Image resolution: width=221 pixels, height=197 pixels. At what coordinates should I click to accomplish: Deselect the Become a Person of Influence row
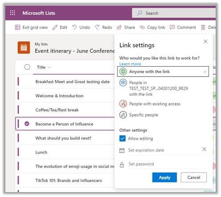pyautogui.click(x=27, y=124)
